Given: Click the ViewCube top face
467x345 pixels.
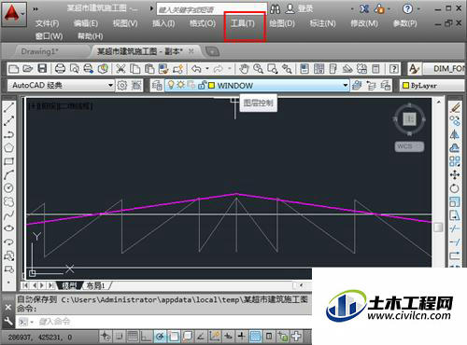Looking at the screenshot, I should tap(409, 119).
